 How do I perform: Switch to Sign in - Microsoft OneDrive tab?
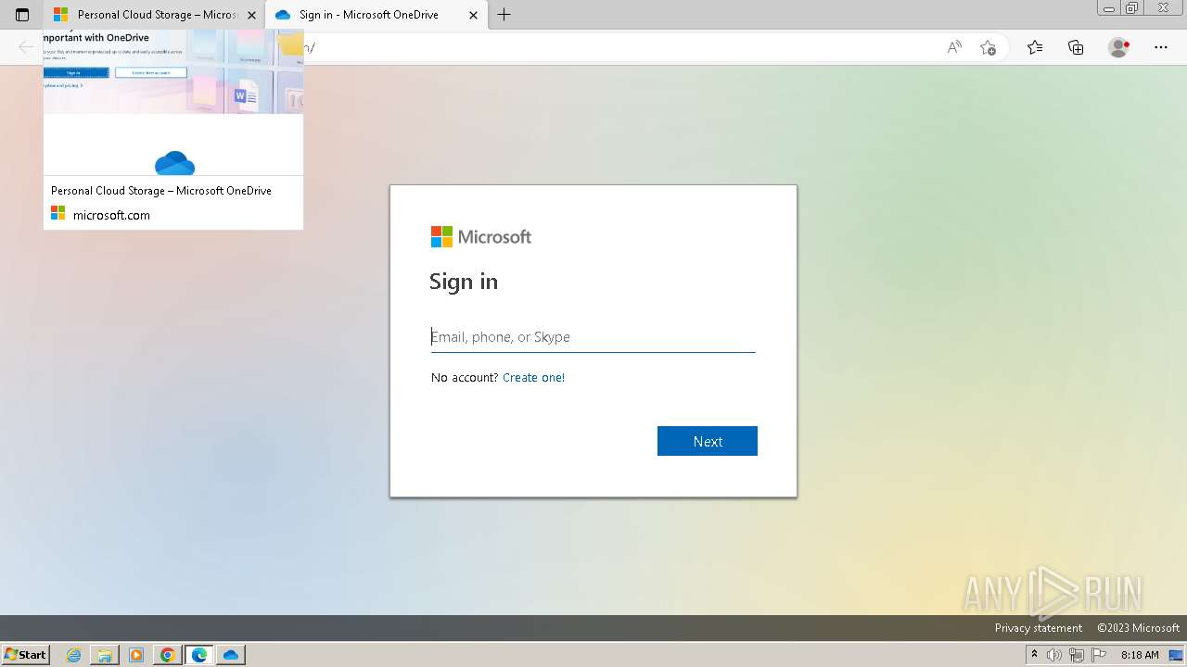(x=377, y=15)
